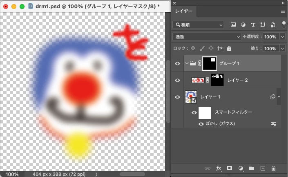Screen dimensions: 288x177
Task: Hide the レイヤー 1 layer visibility
Action: coord(177,97)
